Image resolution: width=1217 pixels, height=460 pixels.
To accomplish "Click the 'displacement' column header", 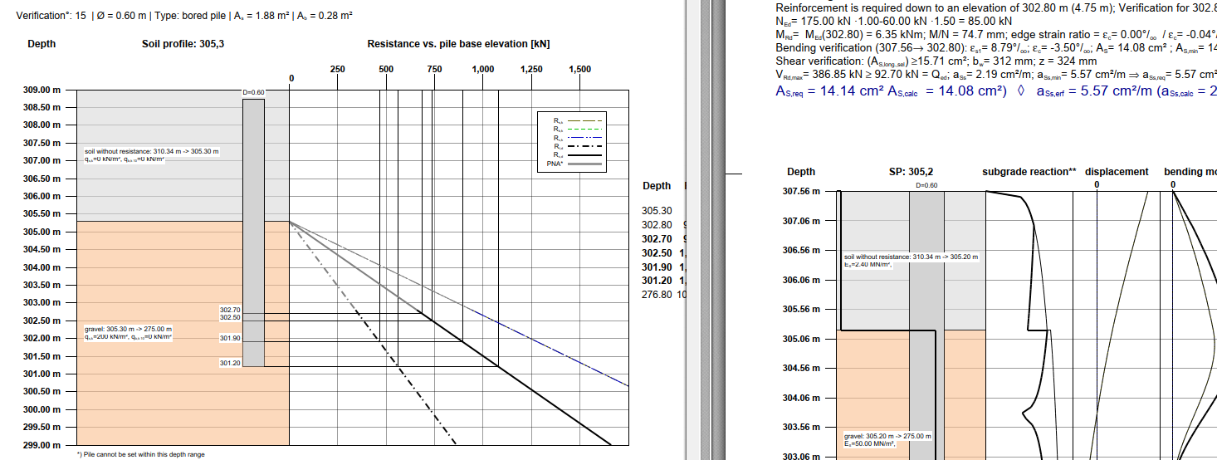I will point(1116,172).
